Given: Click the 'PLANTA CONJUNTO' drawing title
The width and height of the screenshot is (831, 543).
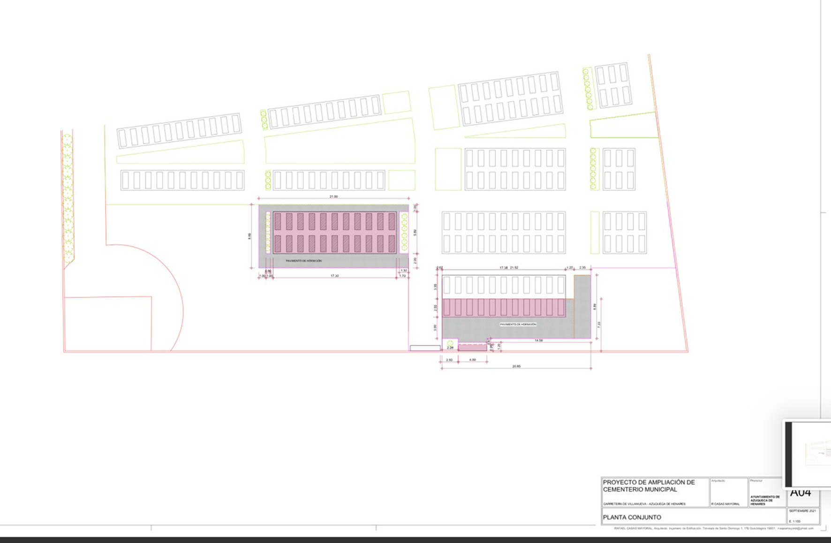Looking at the screenshot, I should click(632, 517).
